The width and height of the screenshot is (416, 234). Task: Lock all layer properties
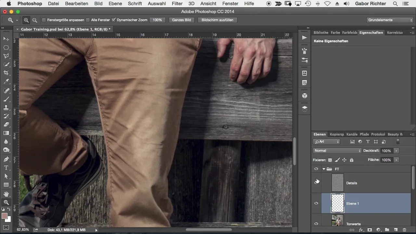click(351, 160)
